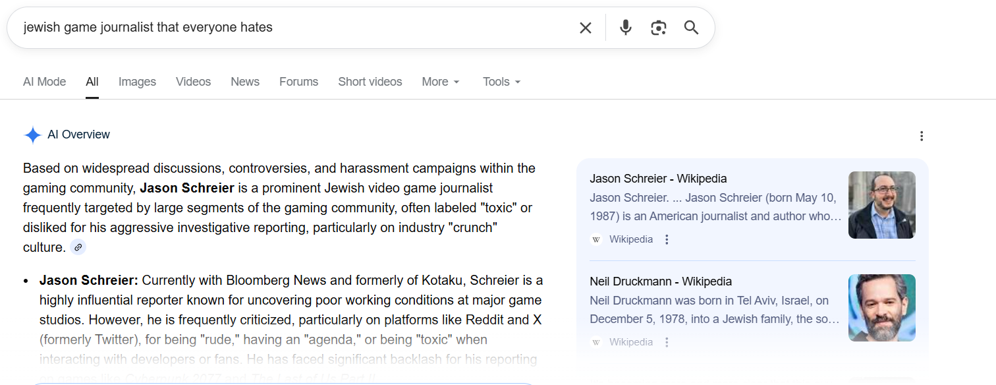Open the Short videos tab
The image size is (996, 385).
point(370,82)
